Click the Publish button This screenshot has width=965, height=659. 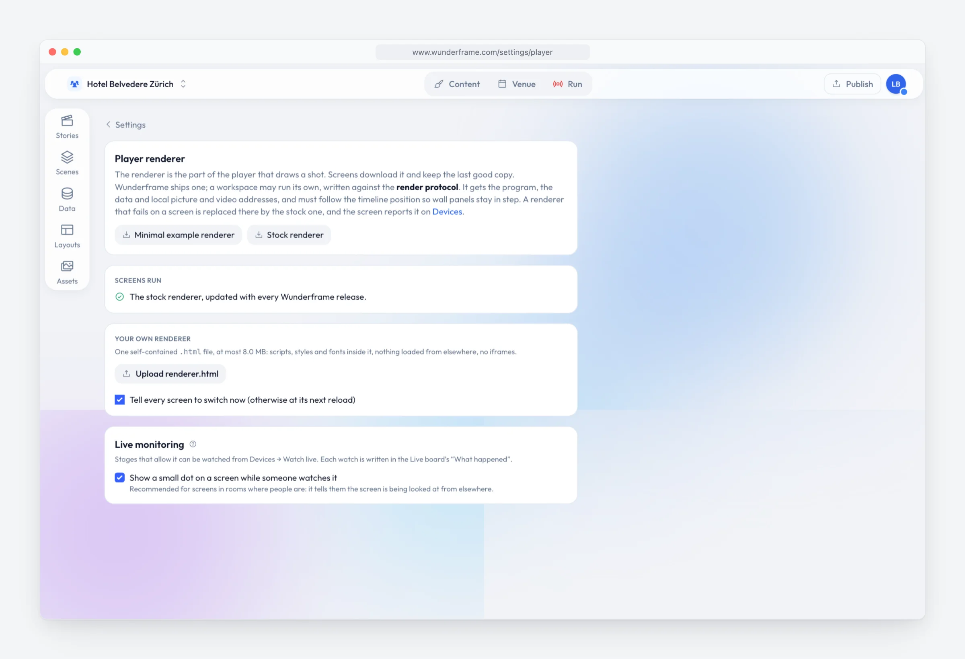click(x=852, y=84)
